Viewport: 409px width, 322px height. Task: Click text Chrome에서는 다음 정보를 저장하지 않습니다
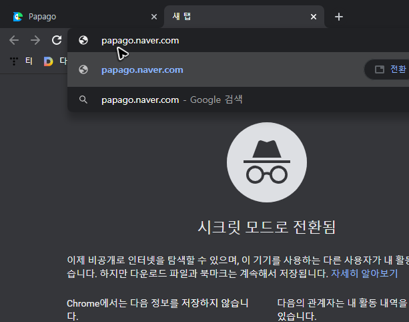[157, 310]
